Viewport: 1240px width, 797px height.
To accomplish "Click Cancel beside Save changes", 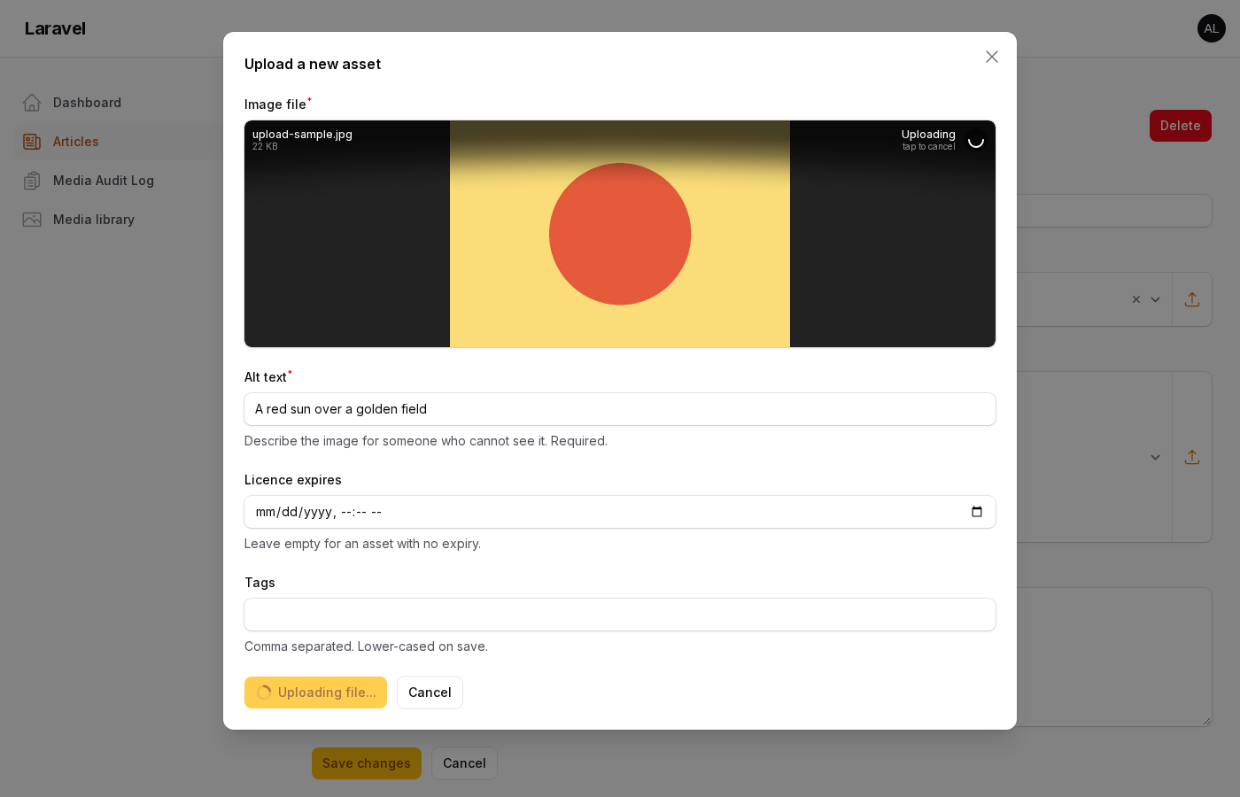I will [464, 763].
